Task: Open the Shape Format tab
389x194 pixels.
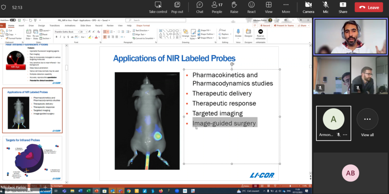Action: point(143,25)
